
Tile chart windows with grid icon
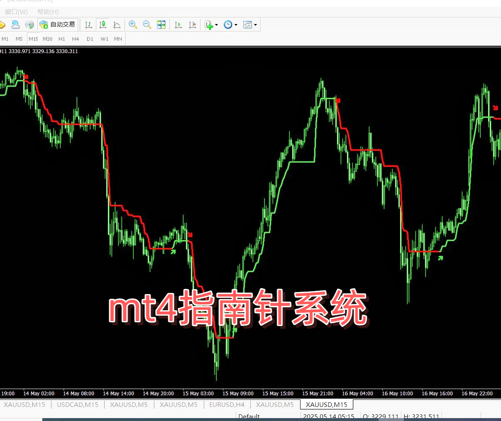161,24
